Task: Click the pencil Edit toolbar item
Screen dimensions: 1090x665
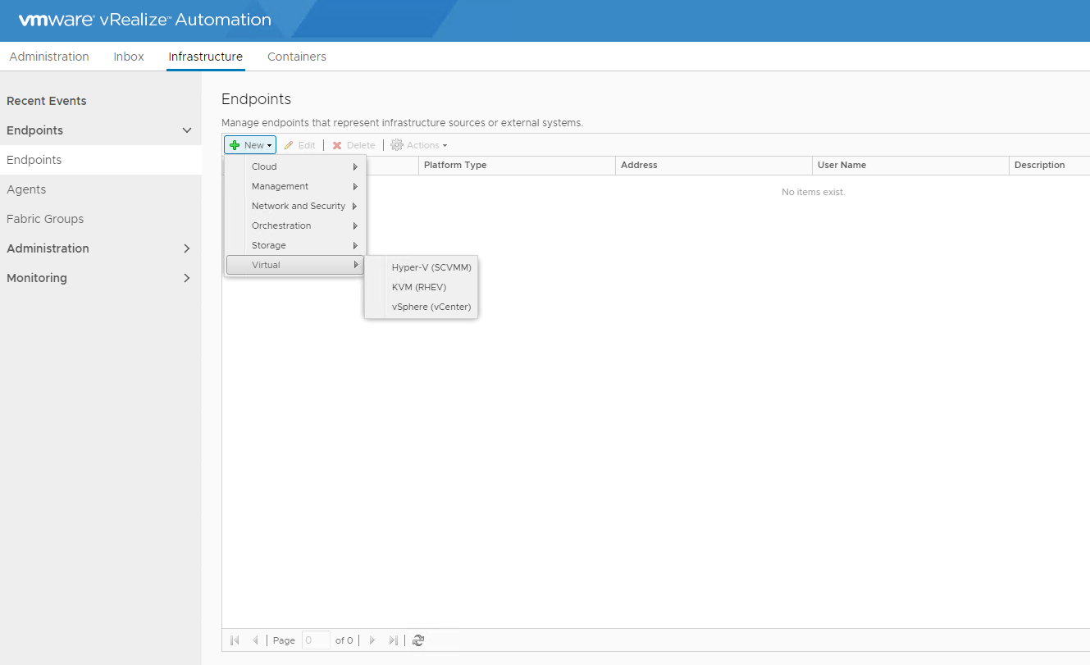Action: [x=299, y=145]
